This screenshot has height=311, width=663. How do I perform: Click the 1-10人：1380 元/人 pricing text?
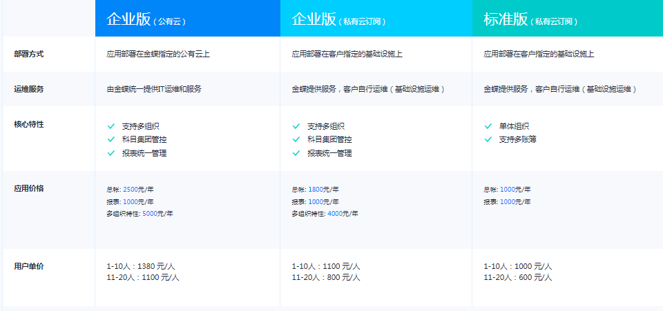click(x=142, y=266)
